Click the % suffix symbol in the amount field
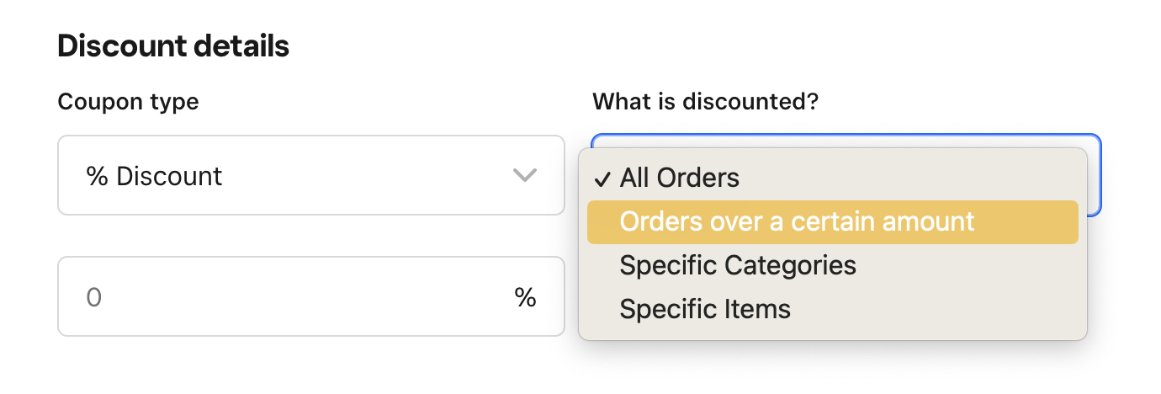Screen dimensions: 1161x394 coord(526,297)
